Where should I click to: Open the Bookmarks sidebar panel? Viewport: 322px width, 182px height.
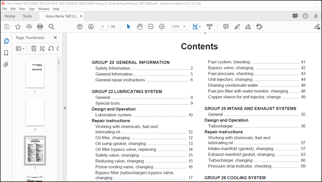pos(6,53)
